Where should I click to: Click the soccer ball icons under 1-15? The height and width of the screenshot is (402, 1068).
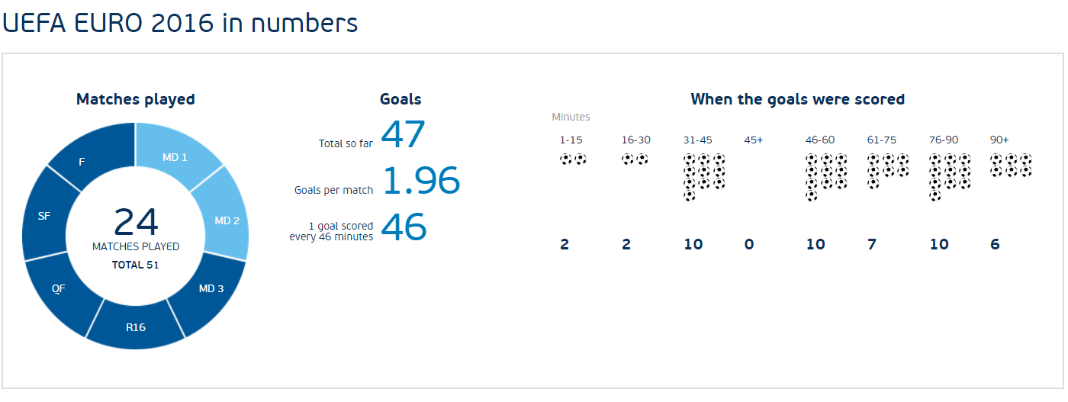(x=573, y=159)
